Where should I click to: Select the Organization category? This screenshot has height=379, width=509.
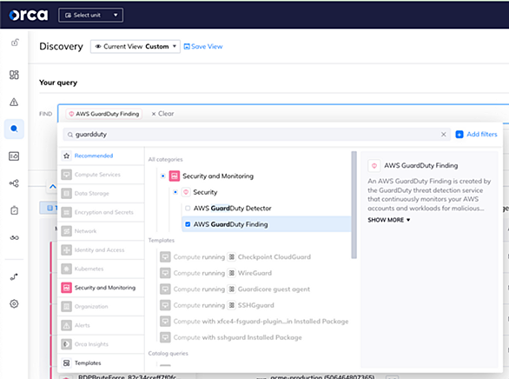(x=101, y=307)
